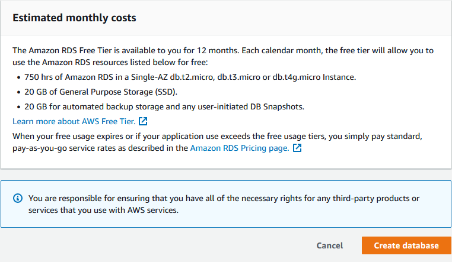
Task: Click the orange Create database button
Action: click(x=406, y=245)
